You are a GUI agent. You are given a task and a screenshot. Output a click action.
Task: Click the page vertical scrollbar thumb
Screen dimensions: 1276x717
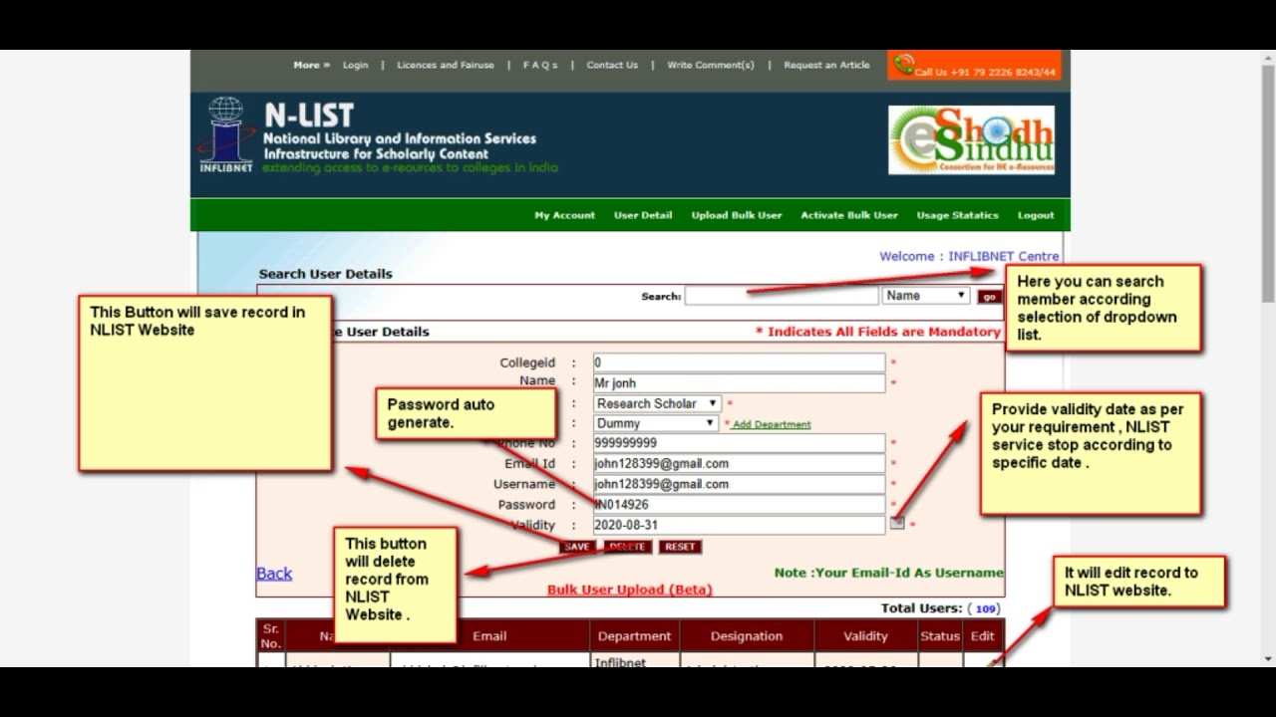[1268, 184]
